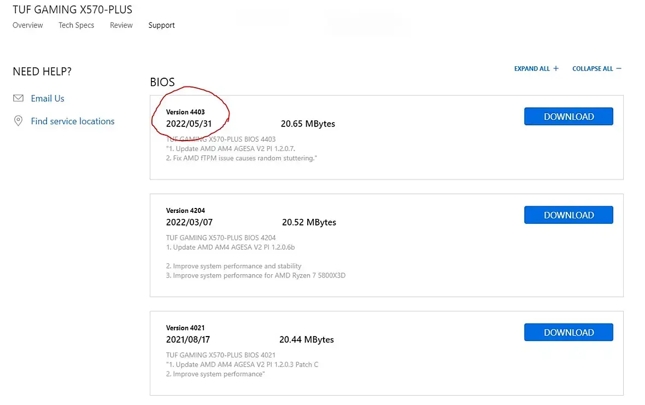Collapse all BIOS entries
Viewport: 645px width, 405px height.
[597, 68]
